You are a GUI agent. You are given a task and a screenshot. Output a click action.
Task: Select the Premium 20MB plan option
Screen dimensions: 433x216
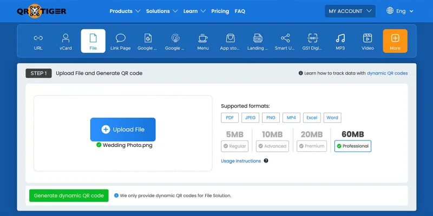tap(312, 146)
